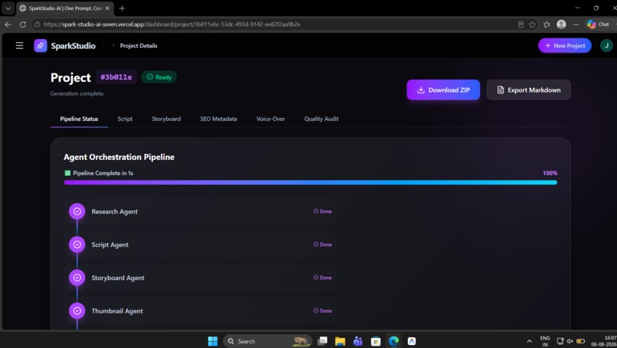Click the #3b011e project ID badge
Image resolution: width=617 pixels, height=348 pixels.
(x=116, y=77)
